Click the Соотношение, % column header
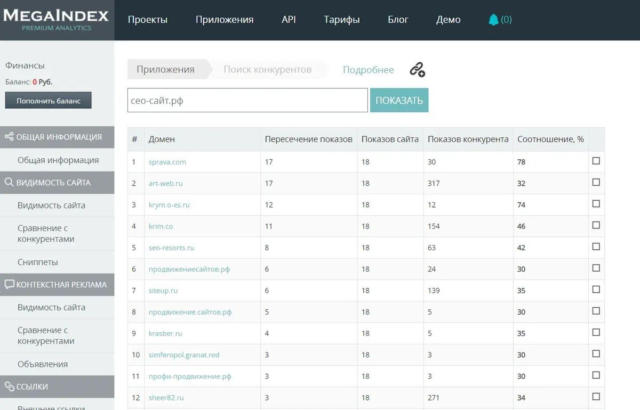The width and height of the screenshot is (640, 410). (x=550, y=139)
